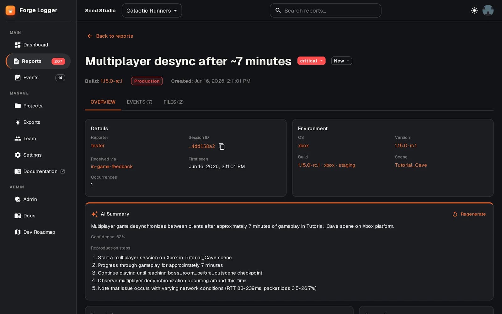Open the New status dropdown

pos(341,61)
